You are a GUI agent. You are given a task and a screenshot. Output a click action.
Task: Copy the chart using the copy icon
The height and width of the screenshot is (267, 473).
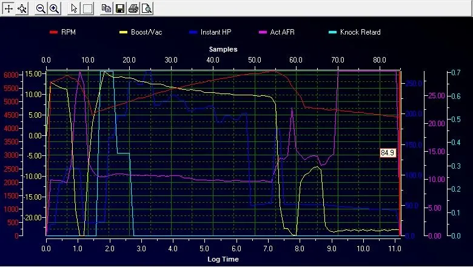tap(106, 8)
